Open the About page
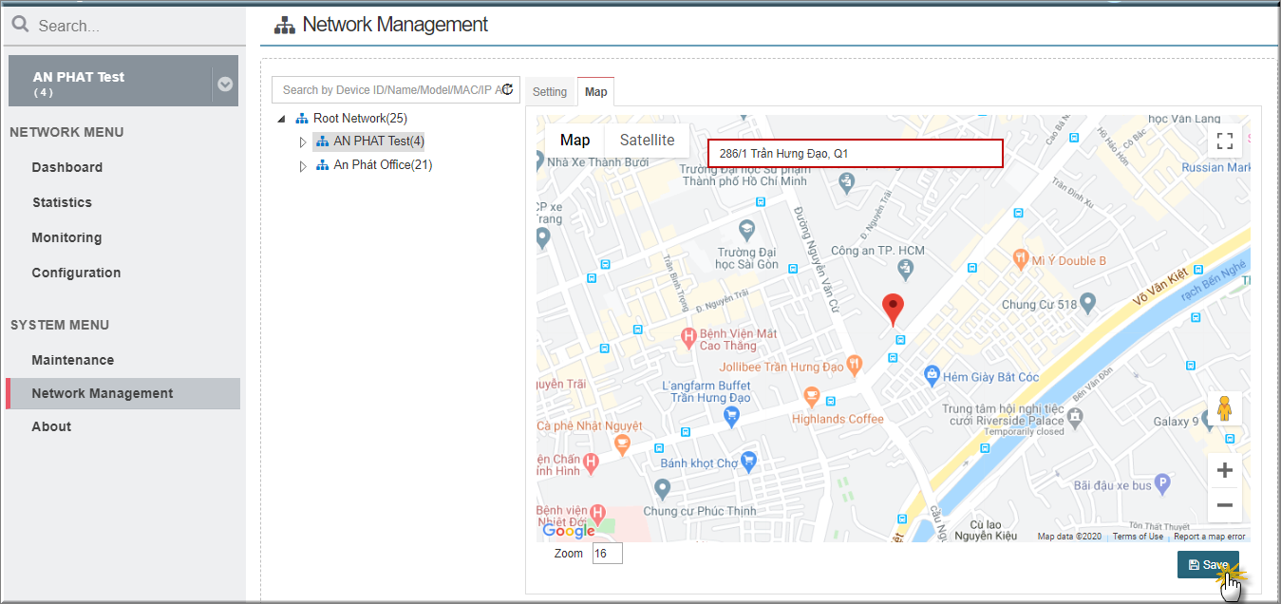1281x604 pixels. click(x=51, y=426)
